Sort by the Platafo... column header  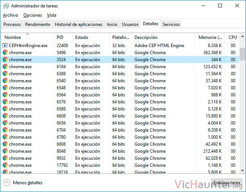(121, 37)
